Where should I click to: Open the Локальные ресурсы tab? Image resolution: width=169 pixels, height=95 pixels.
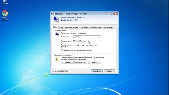(x=72, y=27)
